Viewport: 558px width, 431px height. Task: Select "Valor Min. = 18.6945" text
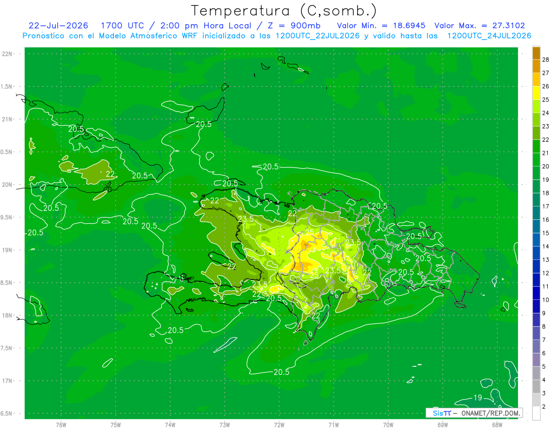(382, 26)
